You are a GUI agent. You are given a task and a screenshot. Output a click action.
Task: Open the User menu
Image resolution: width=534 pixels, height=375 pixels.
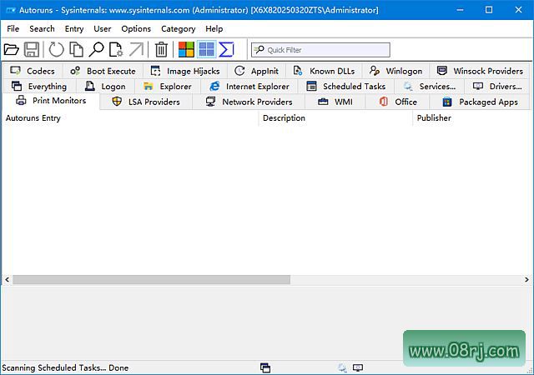pos(103,29)
